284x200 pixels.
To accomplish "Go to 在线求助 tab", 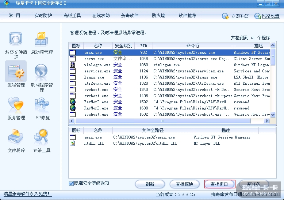I will 101,16.
